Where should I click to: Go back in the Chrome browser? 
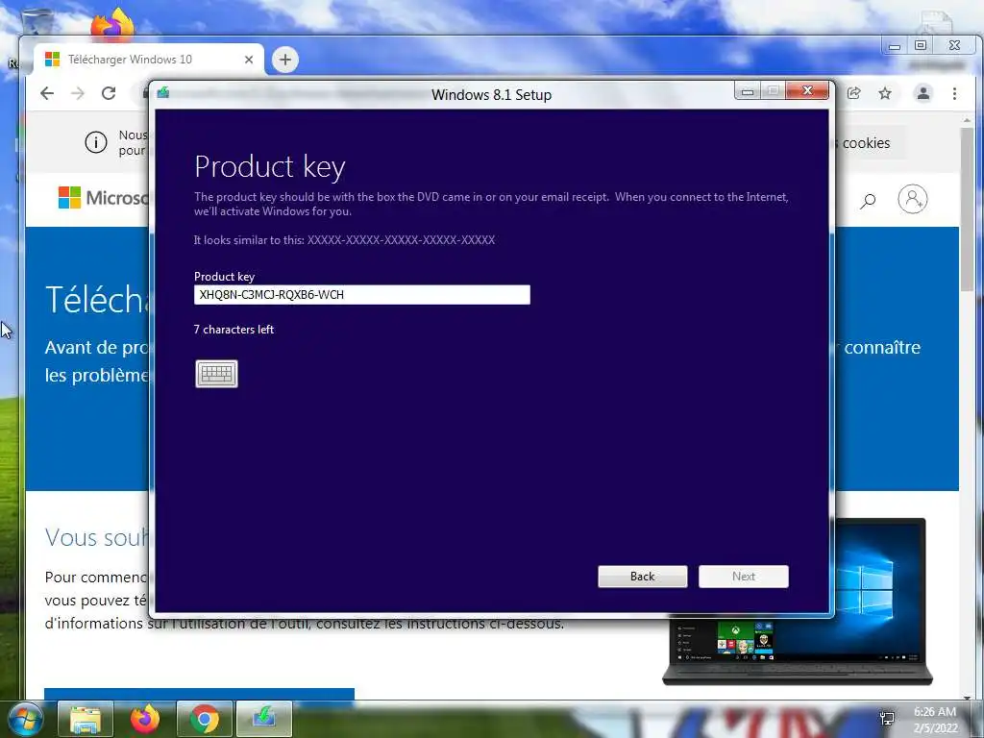[x=47, y=93]
